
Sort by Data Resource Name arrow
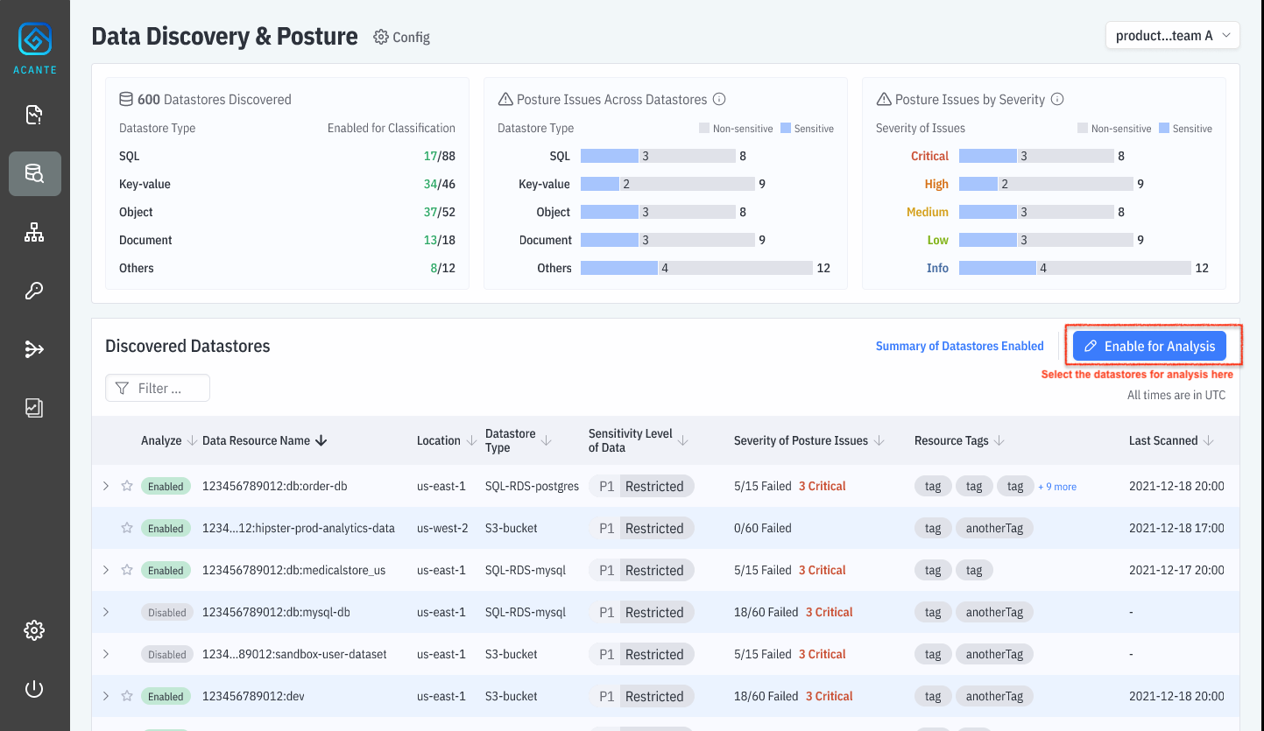pos(321,440)
